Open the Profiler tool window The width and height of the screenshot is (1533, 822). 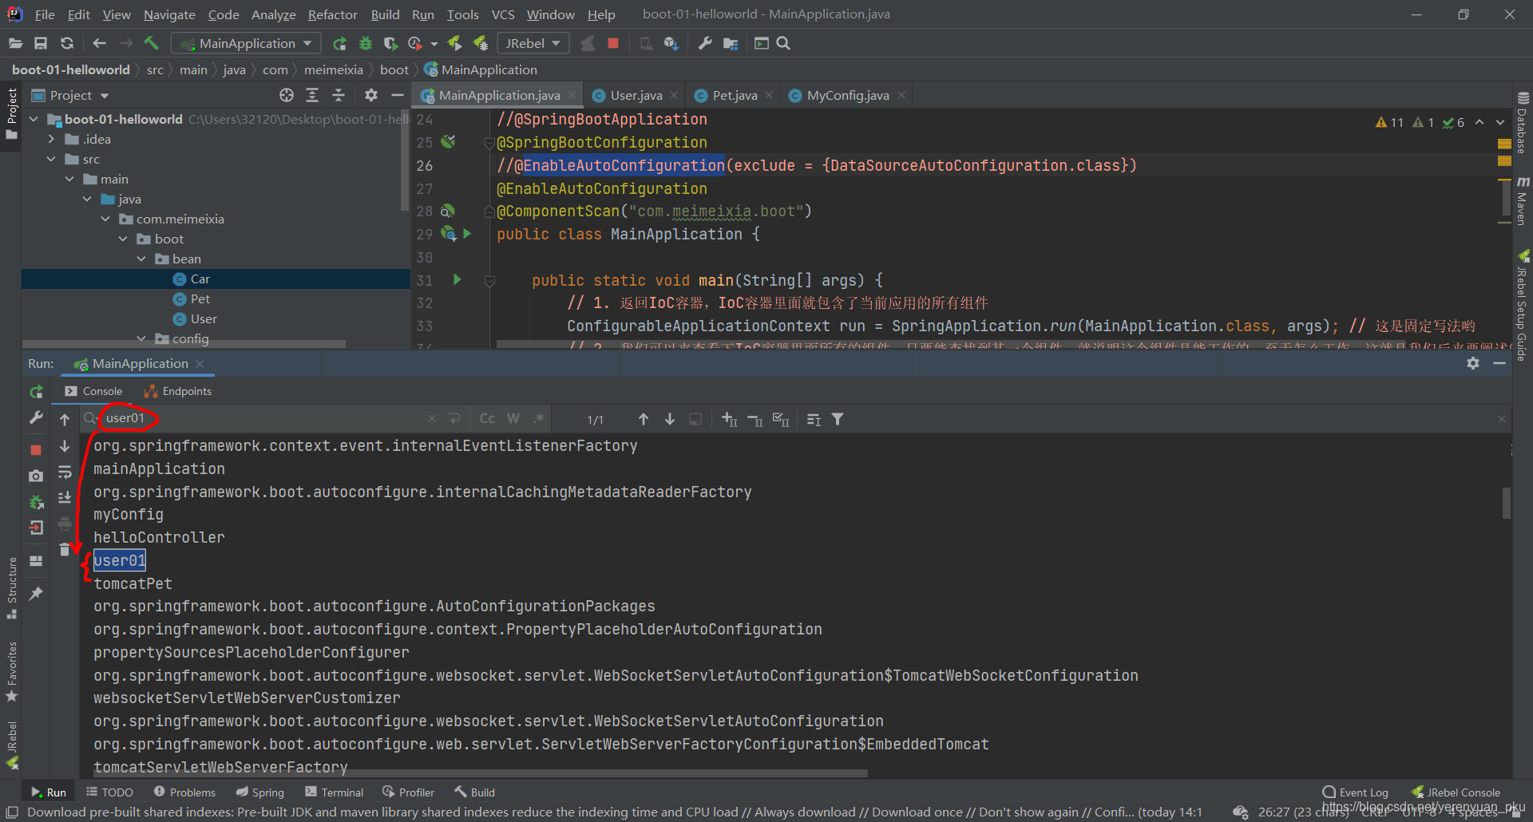pyautogui.click(x=408, y=792)
